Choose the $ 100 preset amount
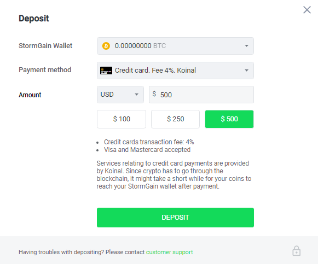 [x=122, y=119]
